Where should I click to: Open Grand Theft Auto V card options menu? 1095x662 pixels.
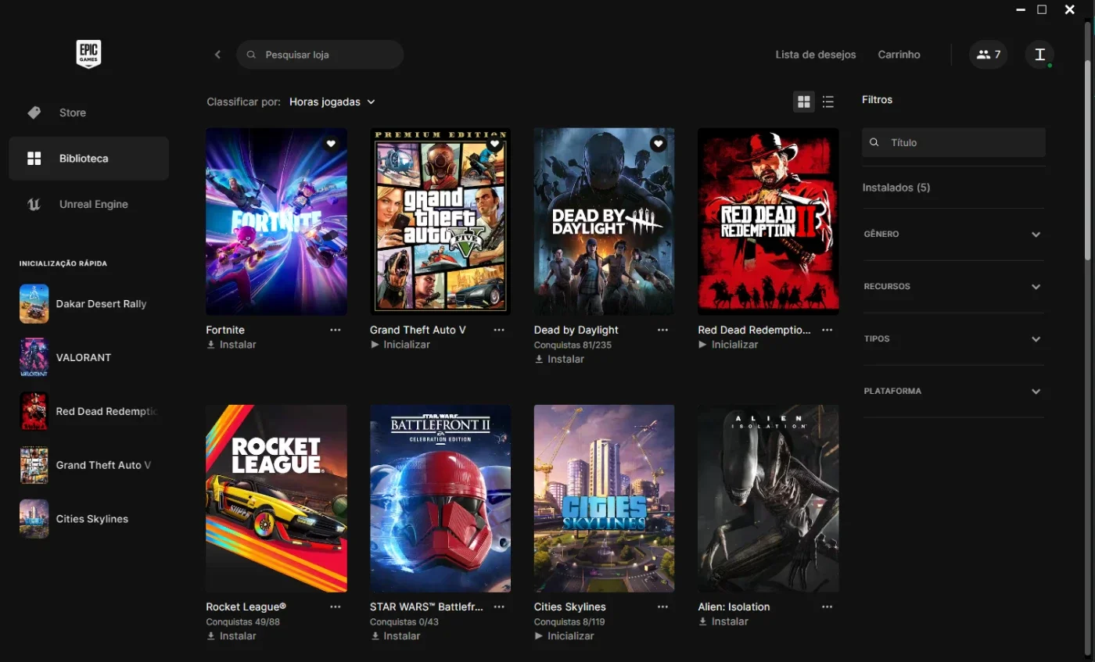499,330
